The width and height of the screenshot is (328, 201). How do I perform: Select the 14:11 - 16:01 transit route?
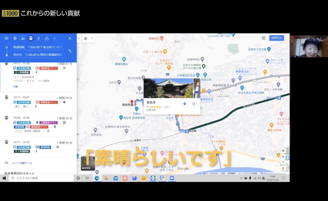pyautogui.click(x=38, y=102)
